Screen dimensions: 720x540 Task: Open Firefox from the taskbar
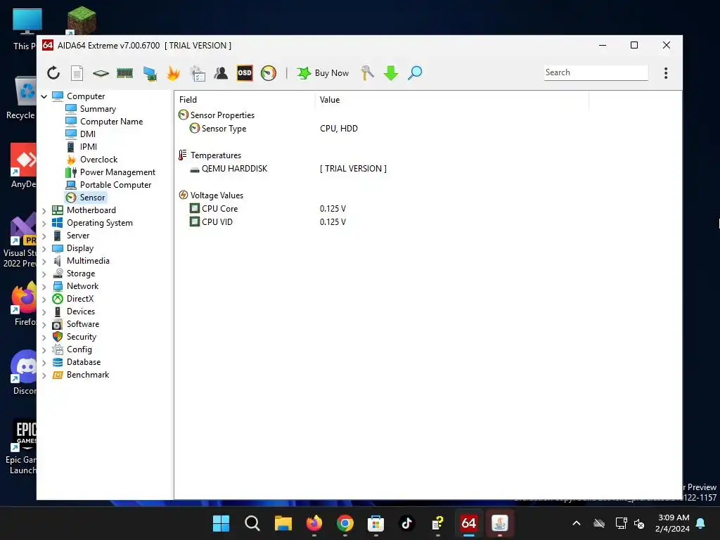click(x=314, y=523)
